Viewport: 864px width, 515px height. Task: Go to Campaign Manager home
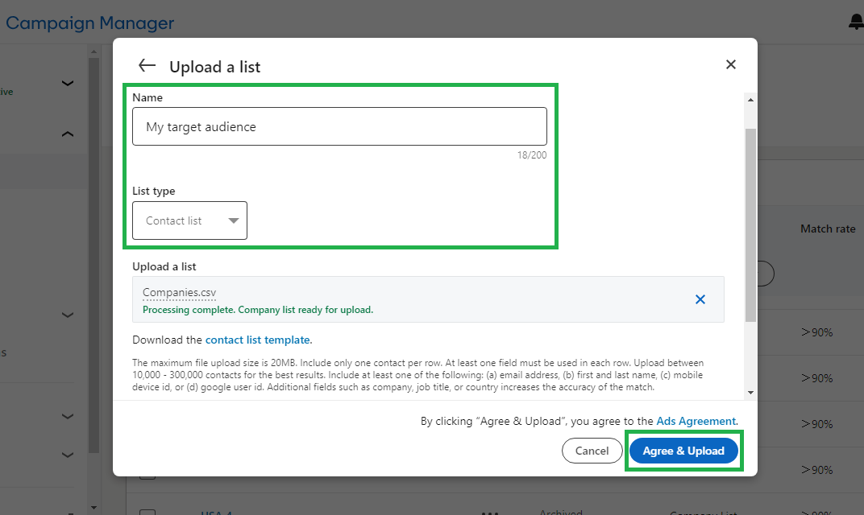point(89,23)
